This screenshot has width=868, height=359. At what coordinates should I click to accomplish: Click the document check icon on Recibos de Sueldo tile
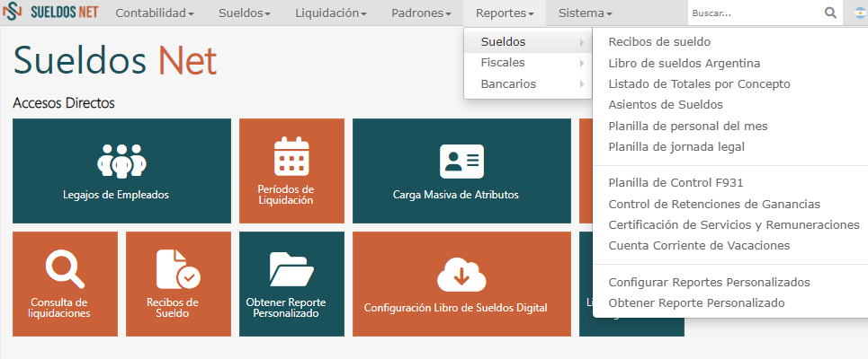pyautogui.click(x=178, y=269)
